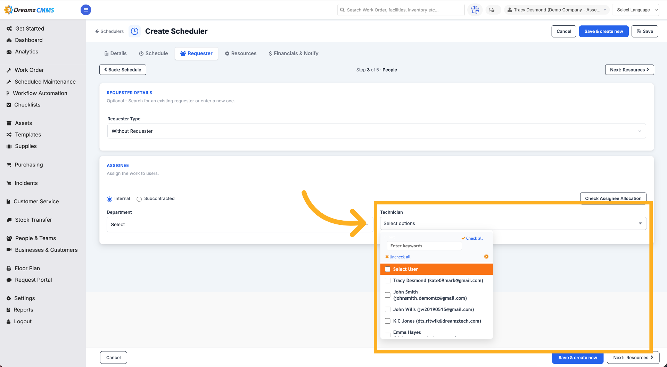The height and width of the screenshot is (367, 667).
Task: Open the chat messages icon in header
Action: point(492,10)
